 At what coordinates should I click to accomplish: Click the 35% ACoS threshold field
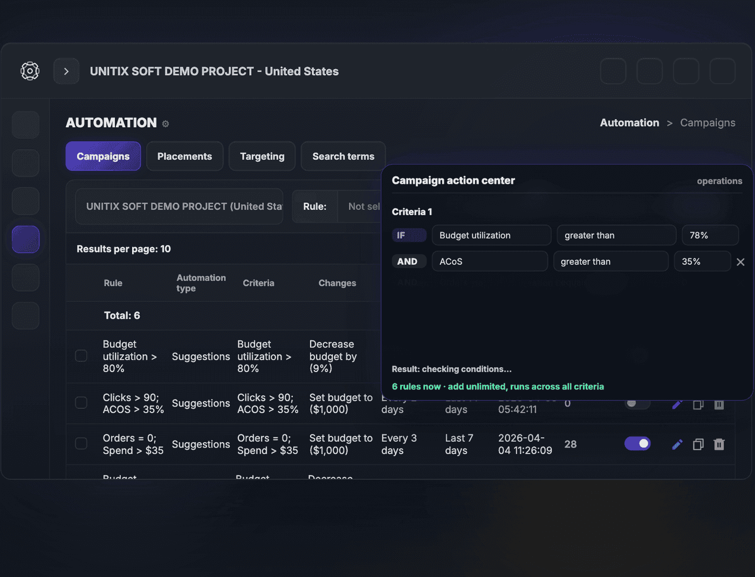[x=702, y=262]
